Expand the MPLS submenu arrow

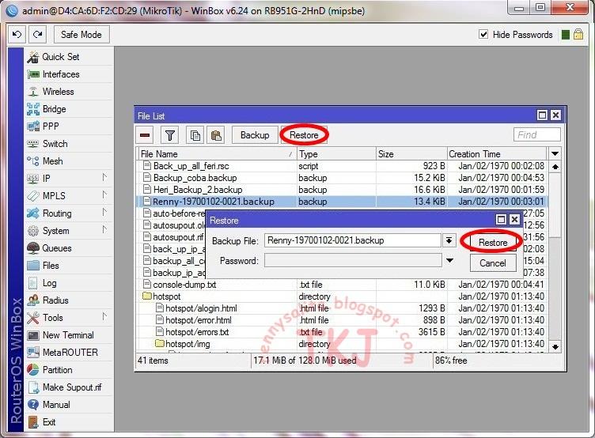click(104, 195)
